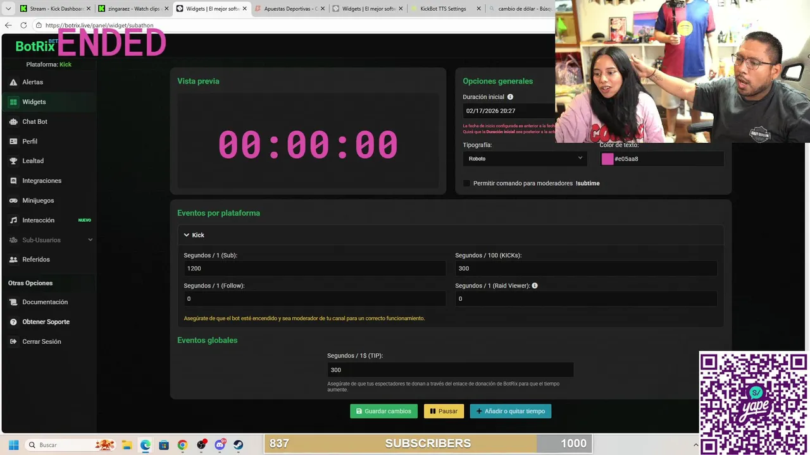Click Segundos per Sub field 1200
The height and width of the screenshot is (455, 810).
coord(315,269)
